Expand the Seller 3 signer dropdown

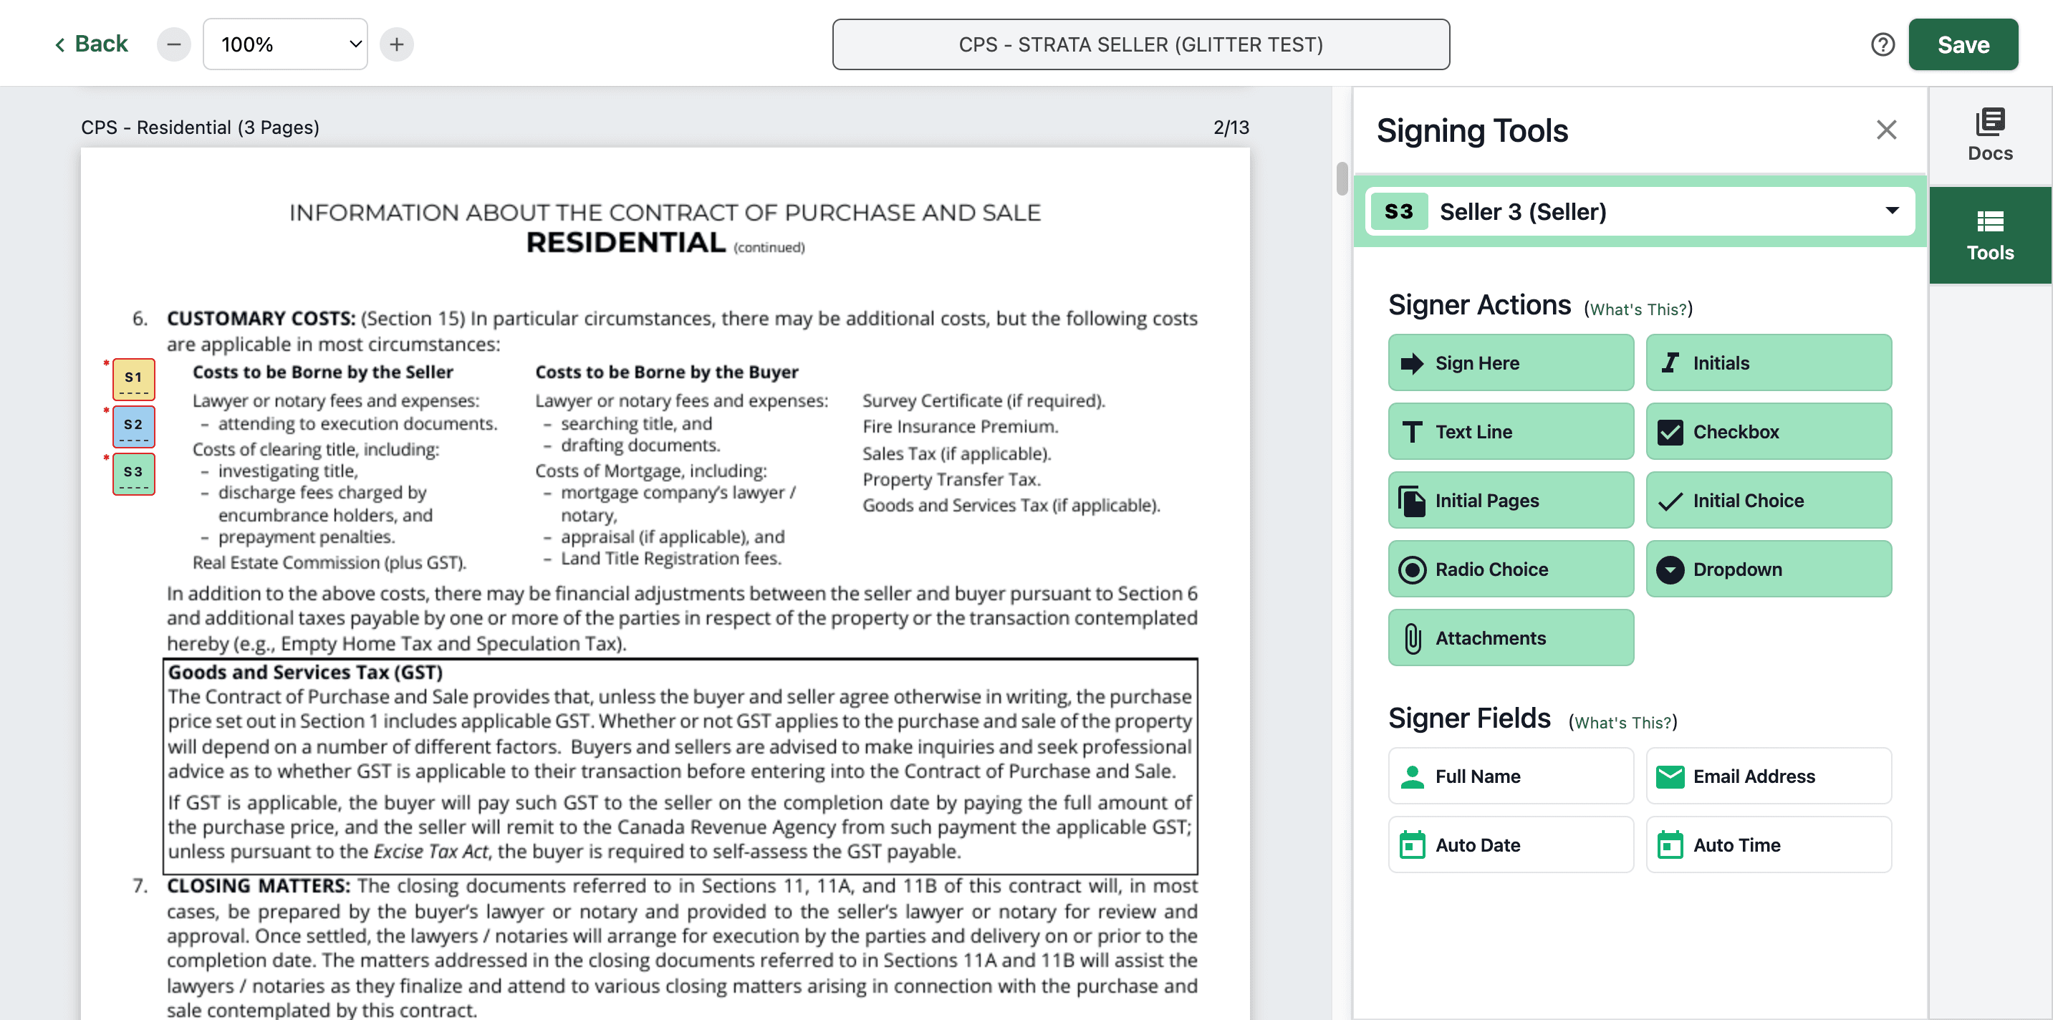(1640, 211)
